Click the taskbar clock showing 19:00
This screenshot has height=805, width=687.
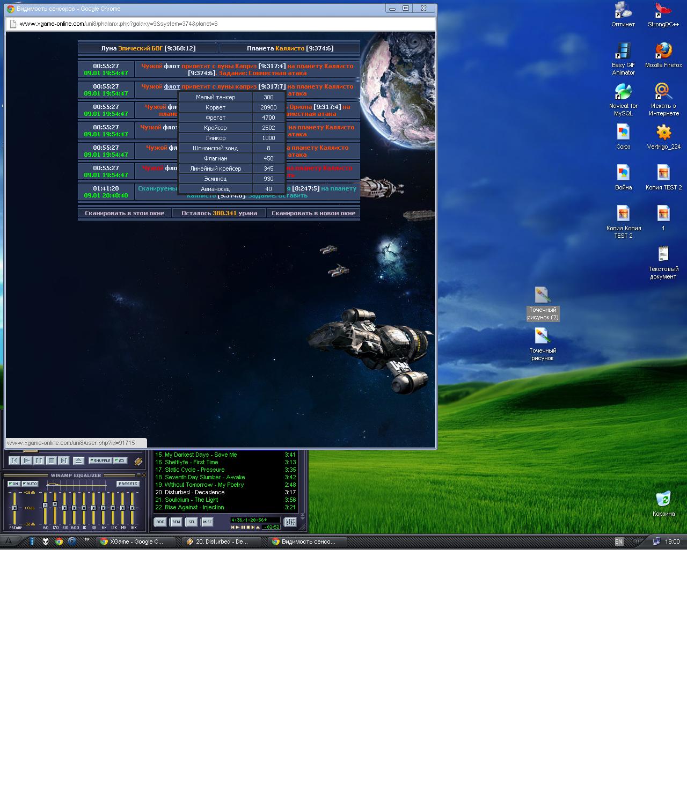coord(672,541)
